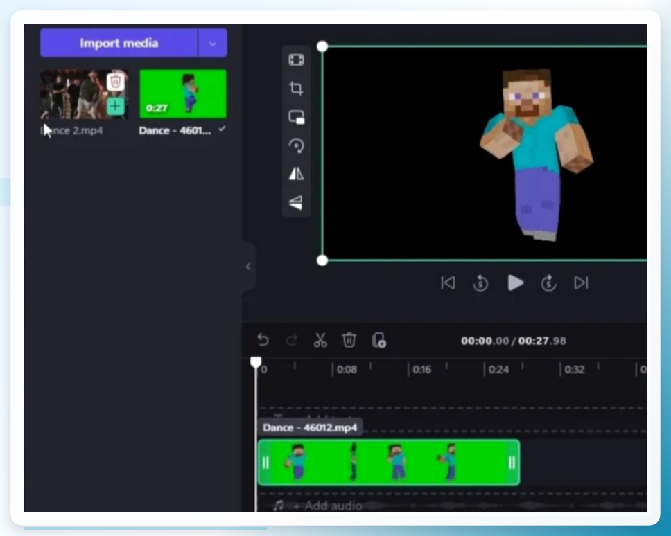Split the clip with scissors icon
671x536 pixels.
tap(320, 340)
